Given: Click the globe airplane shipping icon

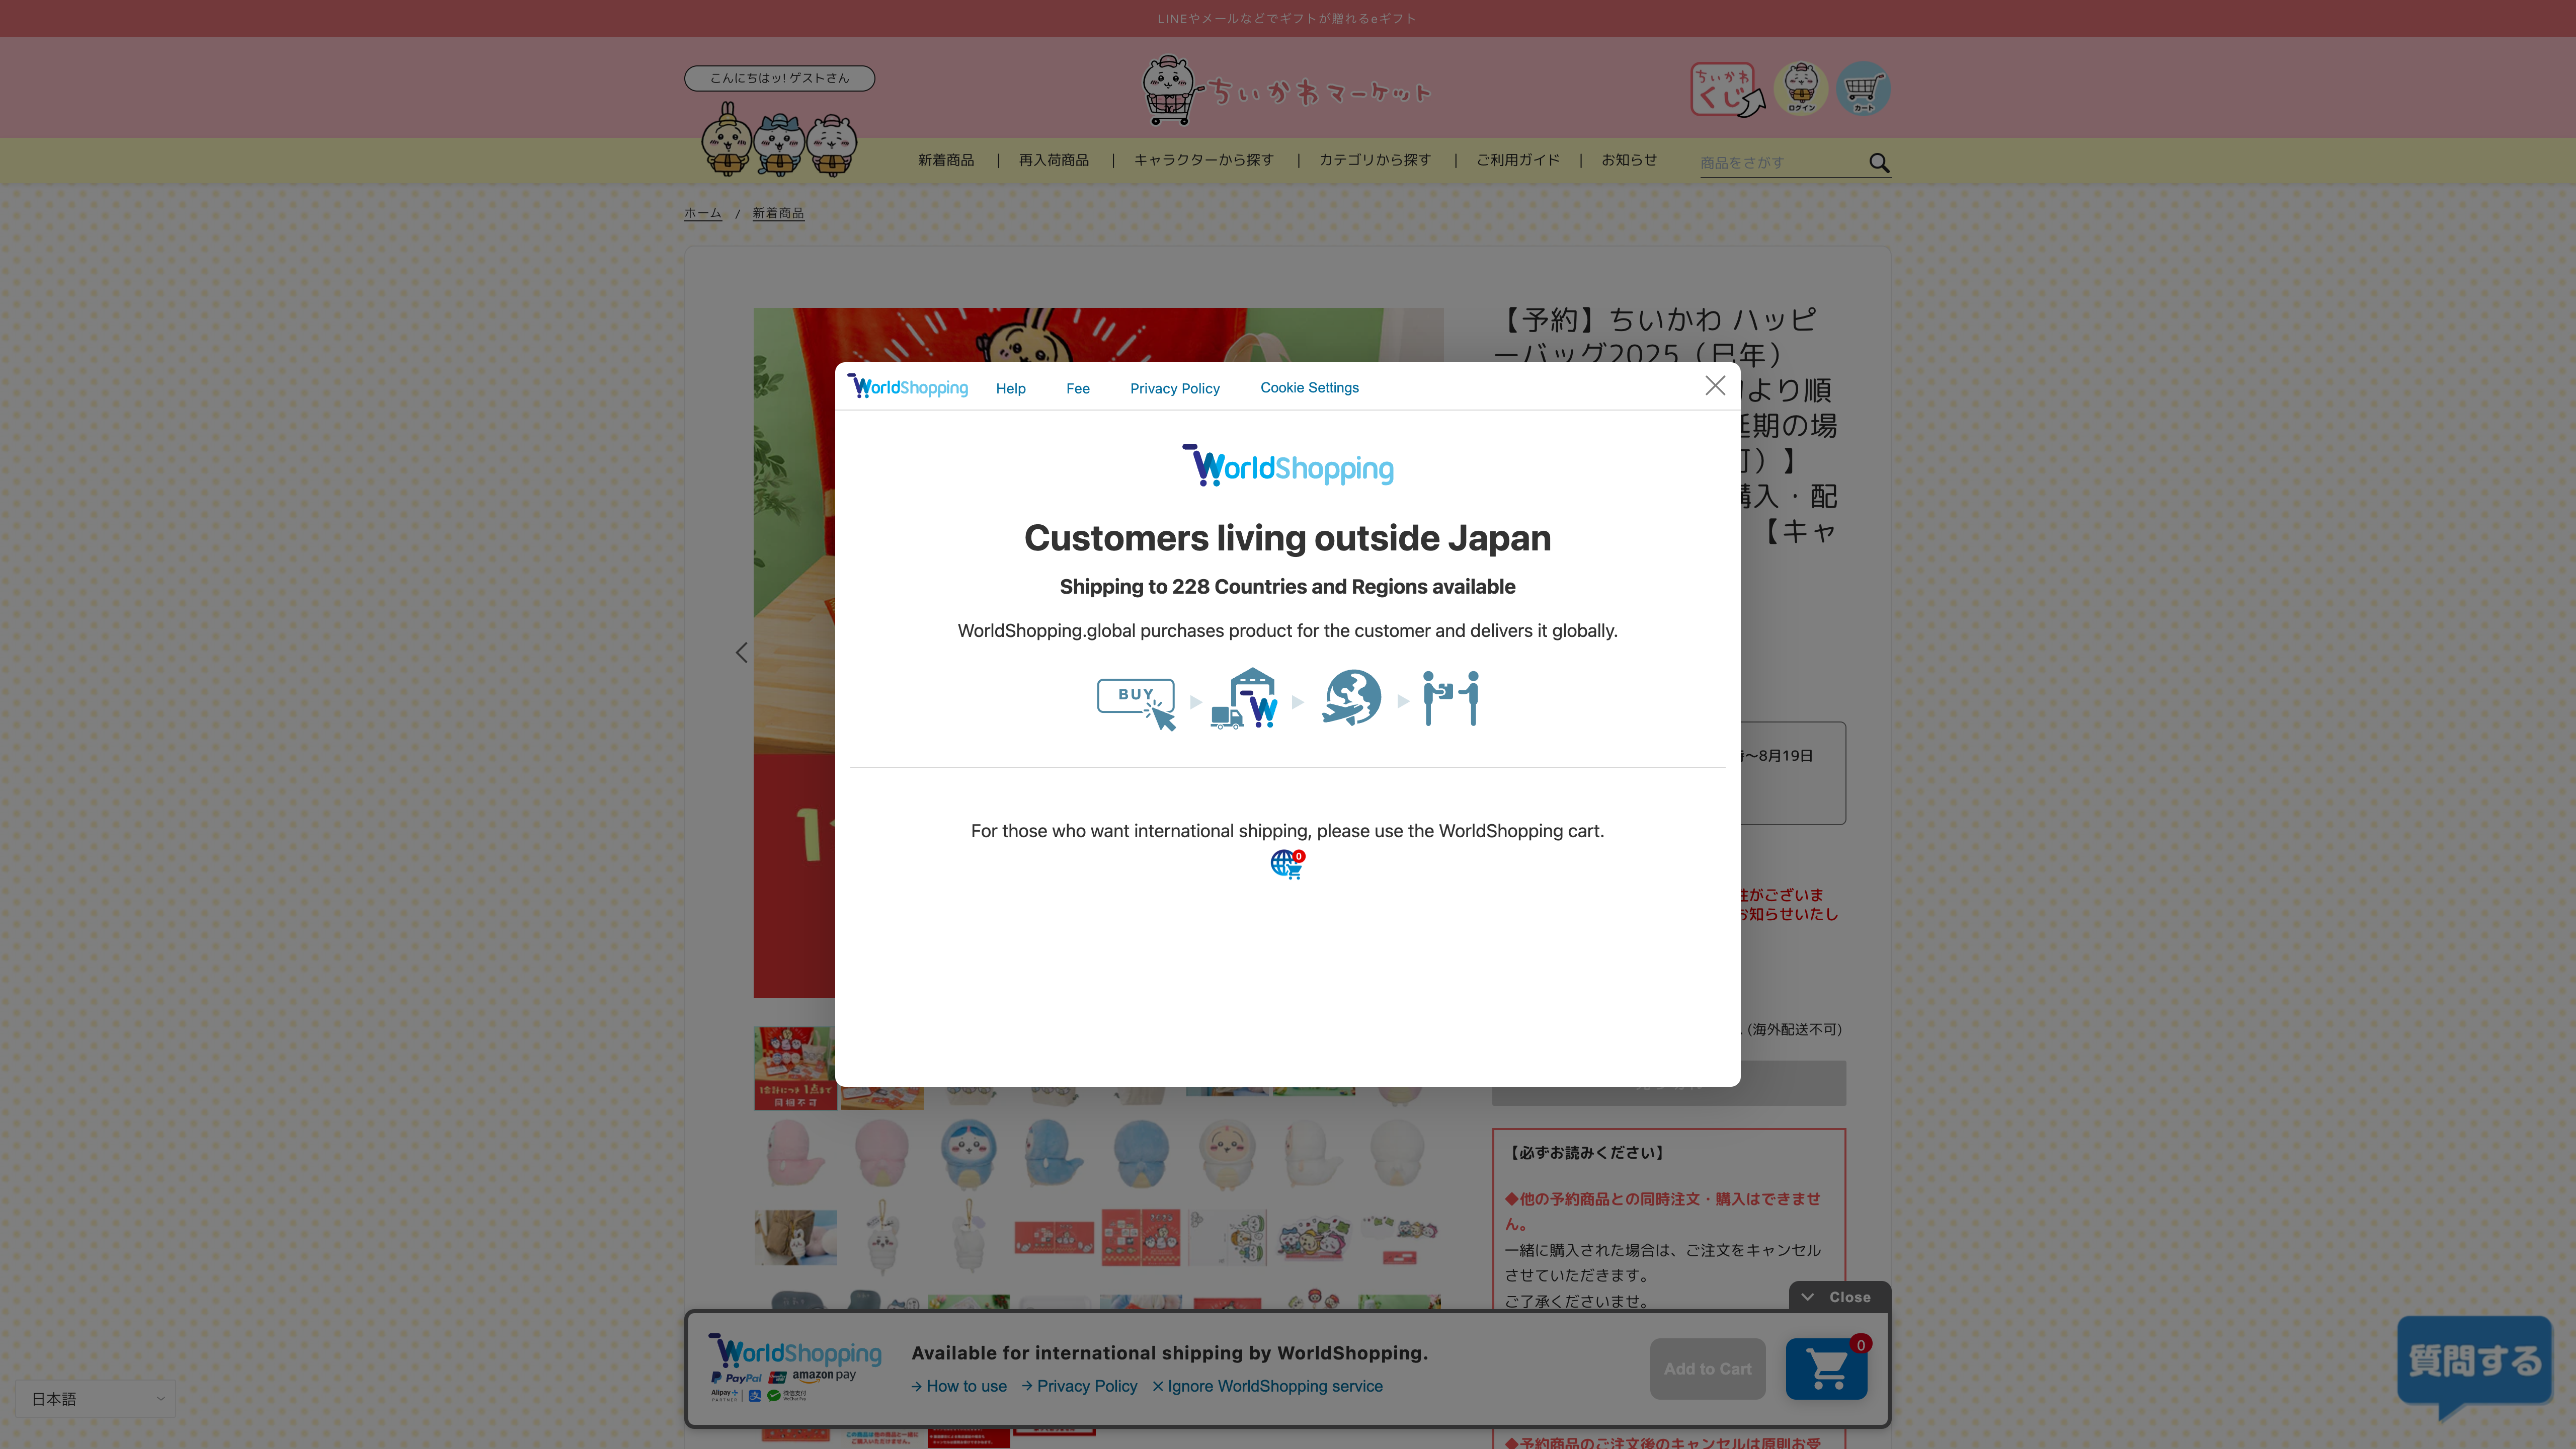Looking at the screenshot, I should click(x=1351, y=697).
